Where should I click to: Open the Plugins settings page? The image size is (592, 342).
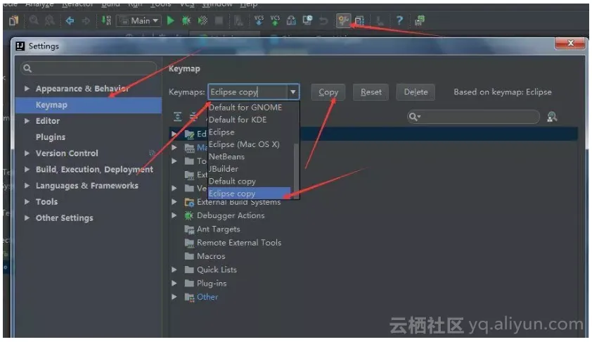pyautogui.click(x=51, y=137)
